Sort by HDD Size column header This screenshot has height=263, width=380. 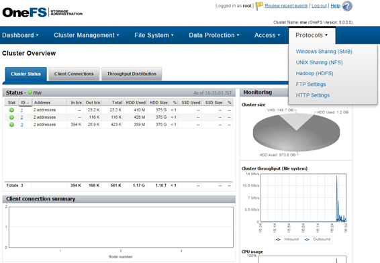coord(158,103)
